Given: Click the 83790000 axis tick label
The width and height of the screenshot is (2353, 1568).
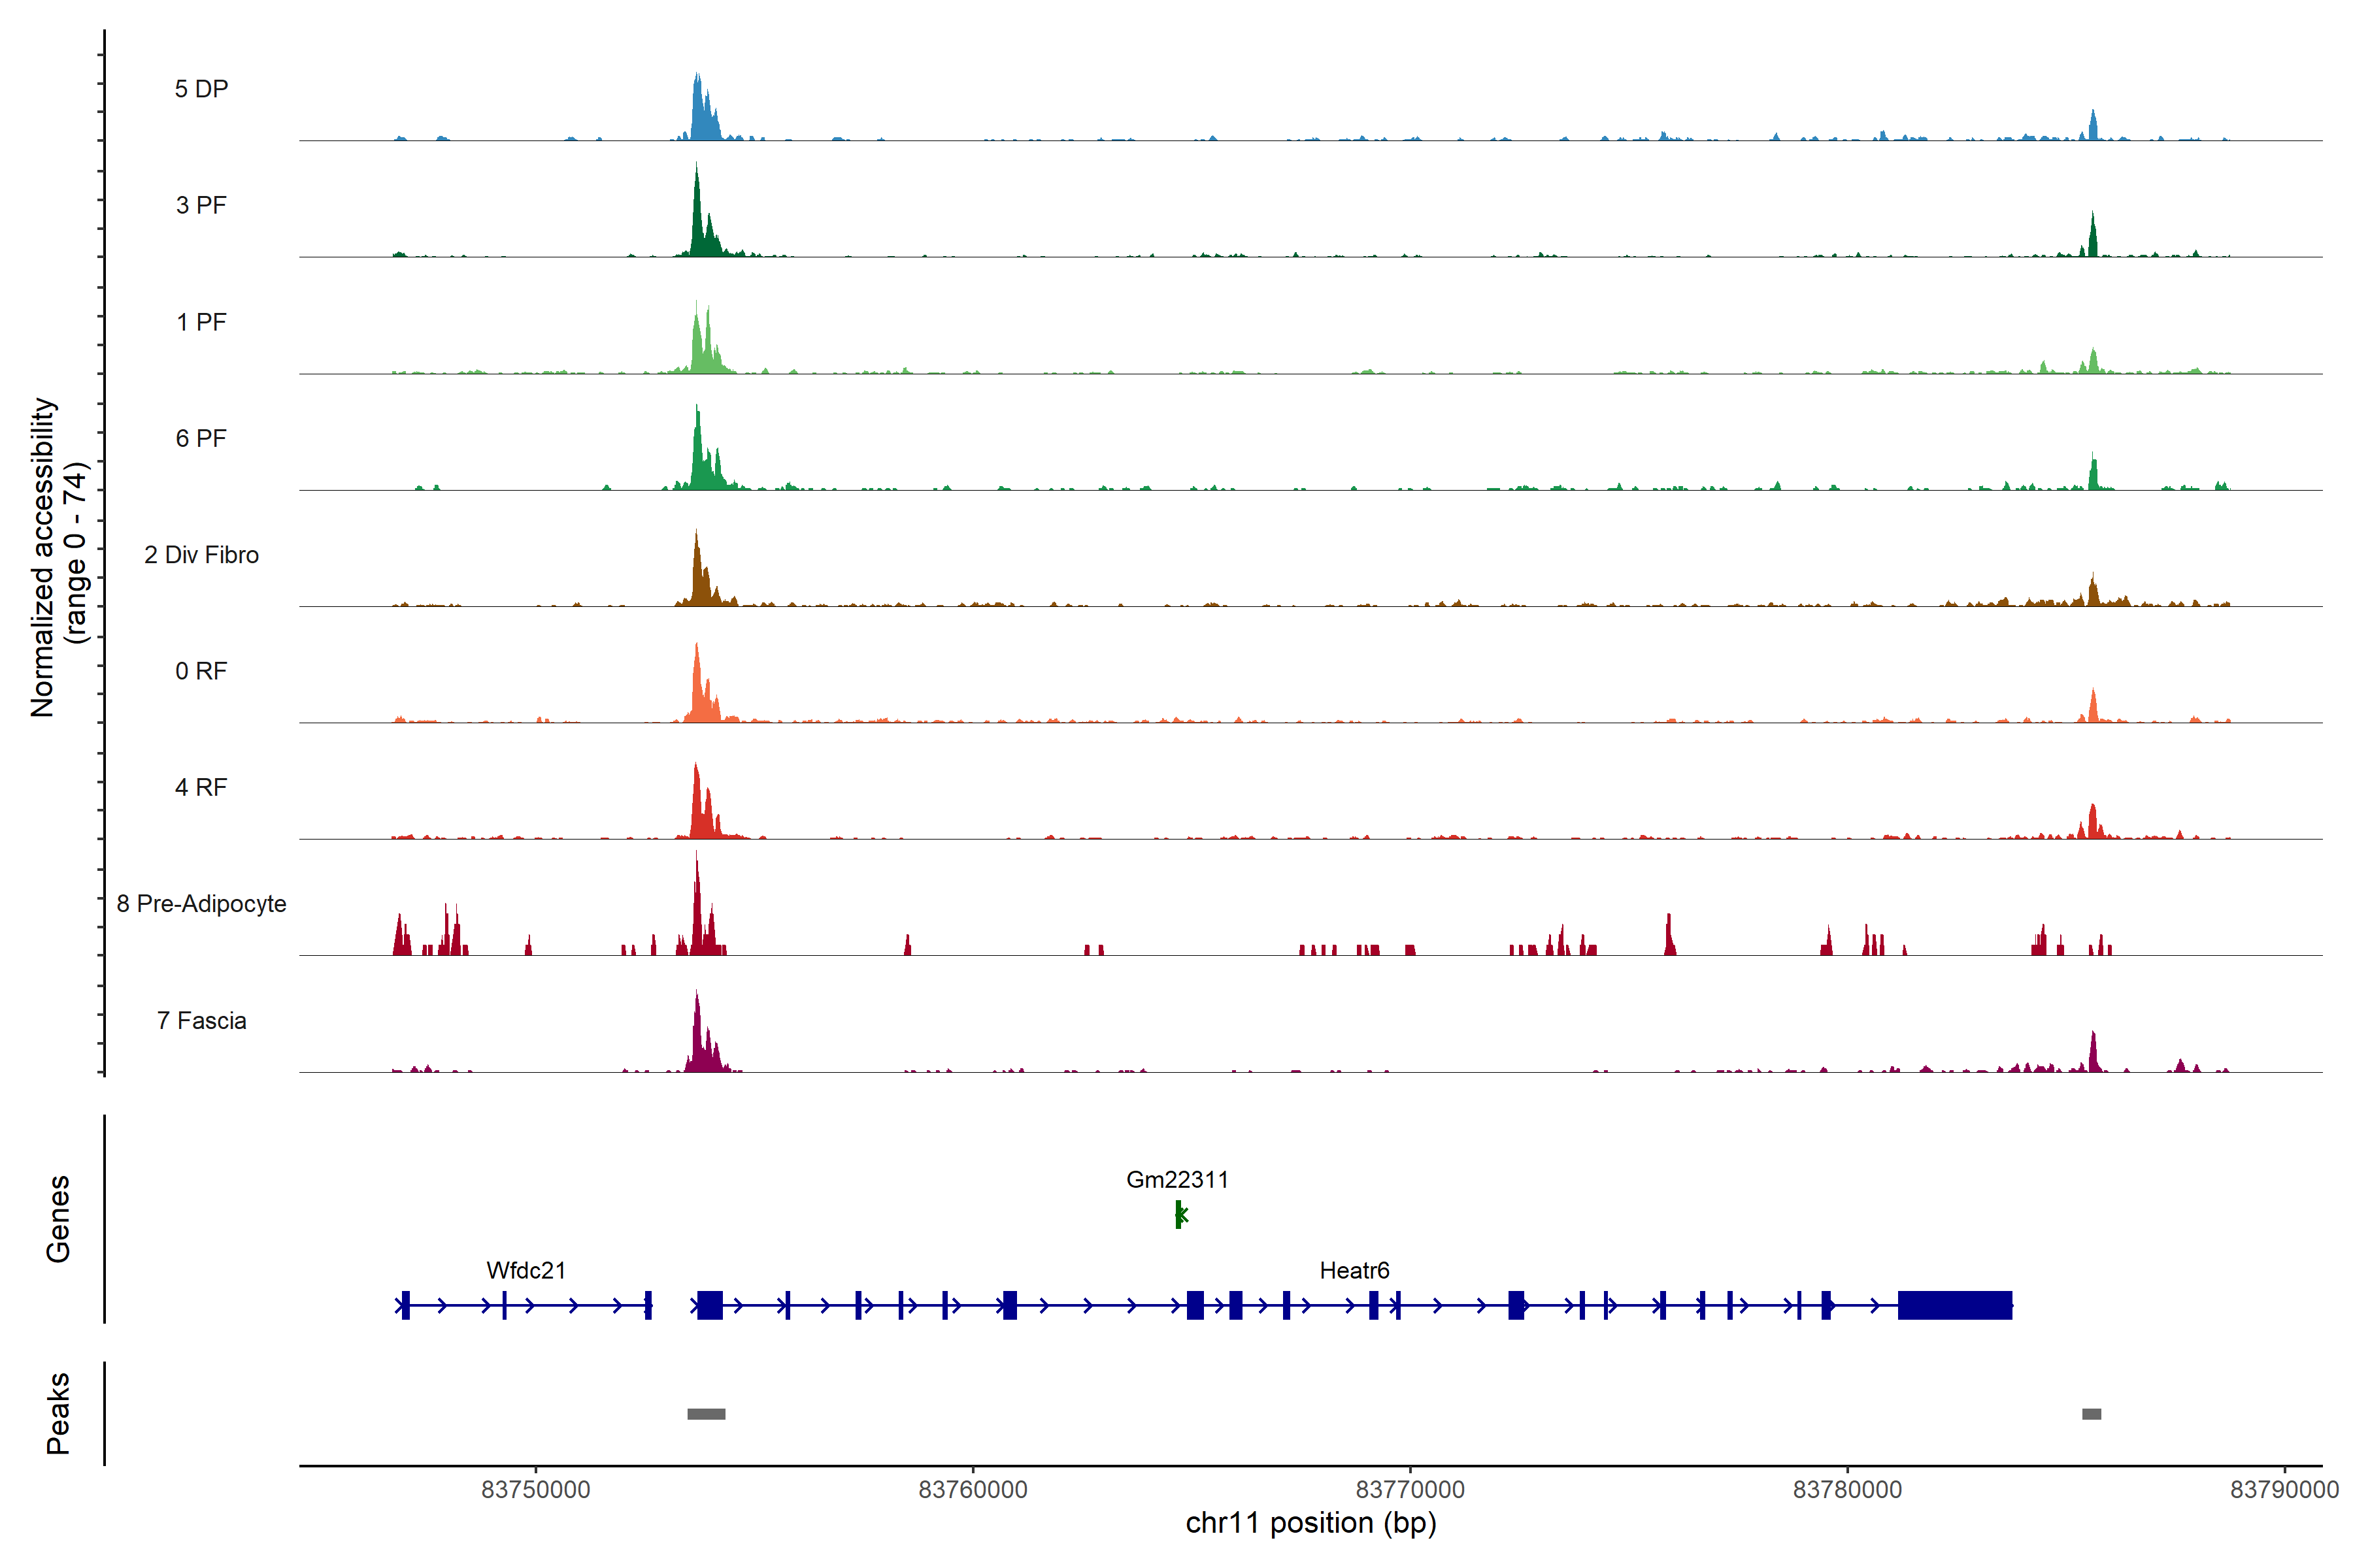Looking at the screenshot, I should click(x=2284, y=1489).
